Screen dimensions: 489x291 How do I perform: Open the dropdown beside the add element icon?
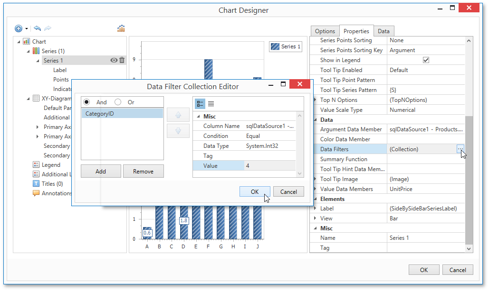[x=27, y=28]
